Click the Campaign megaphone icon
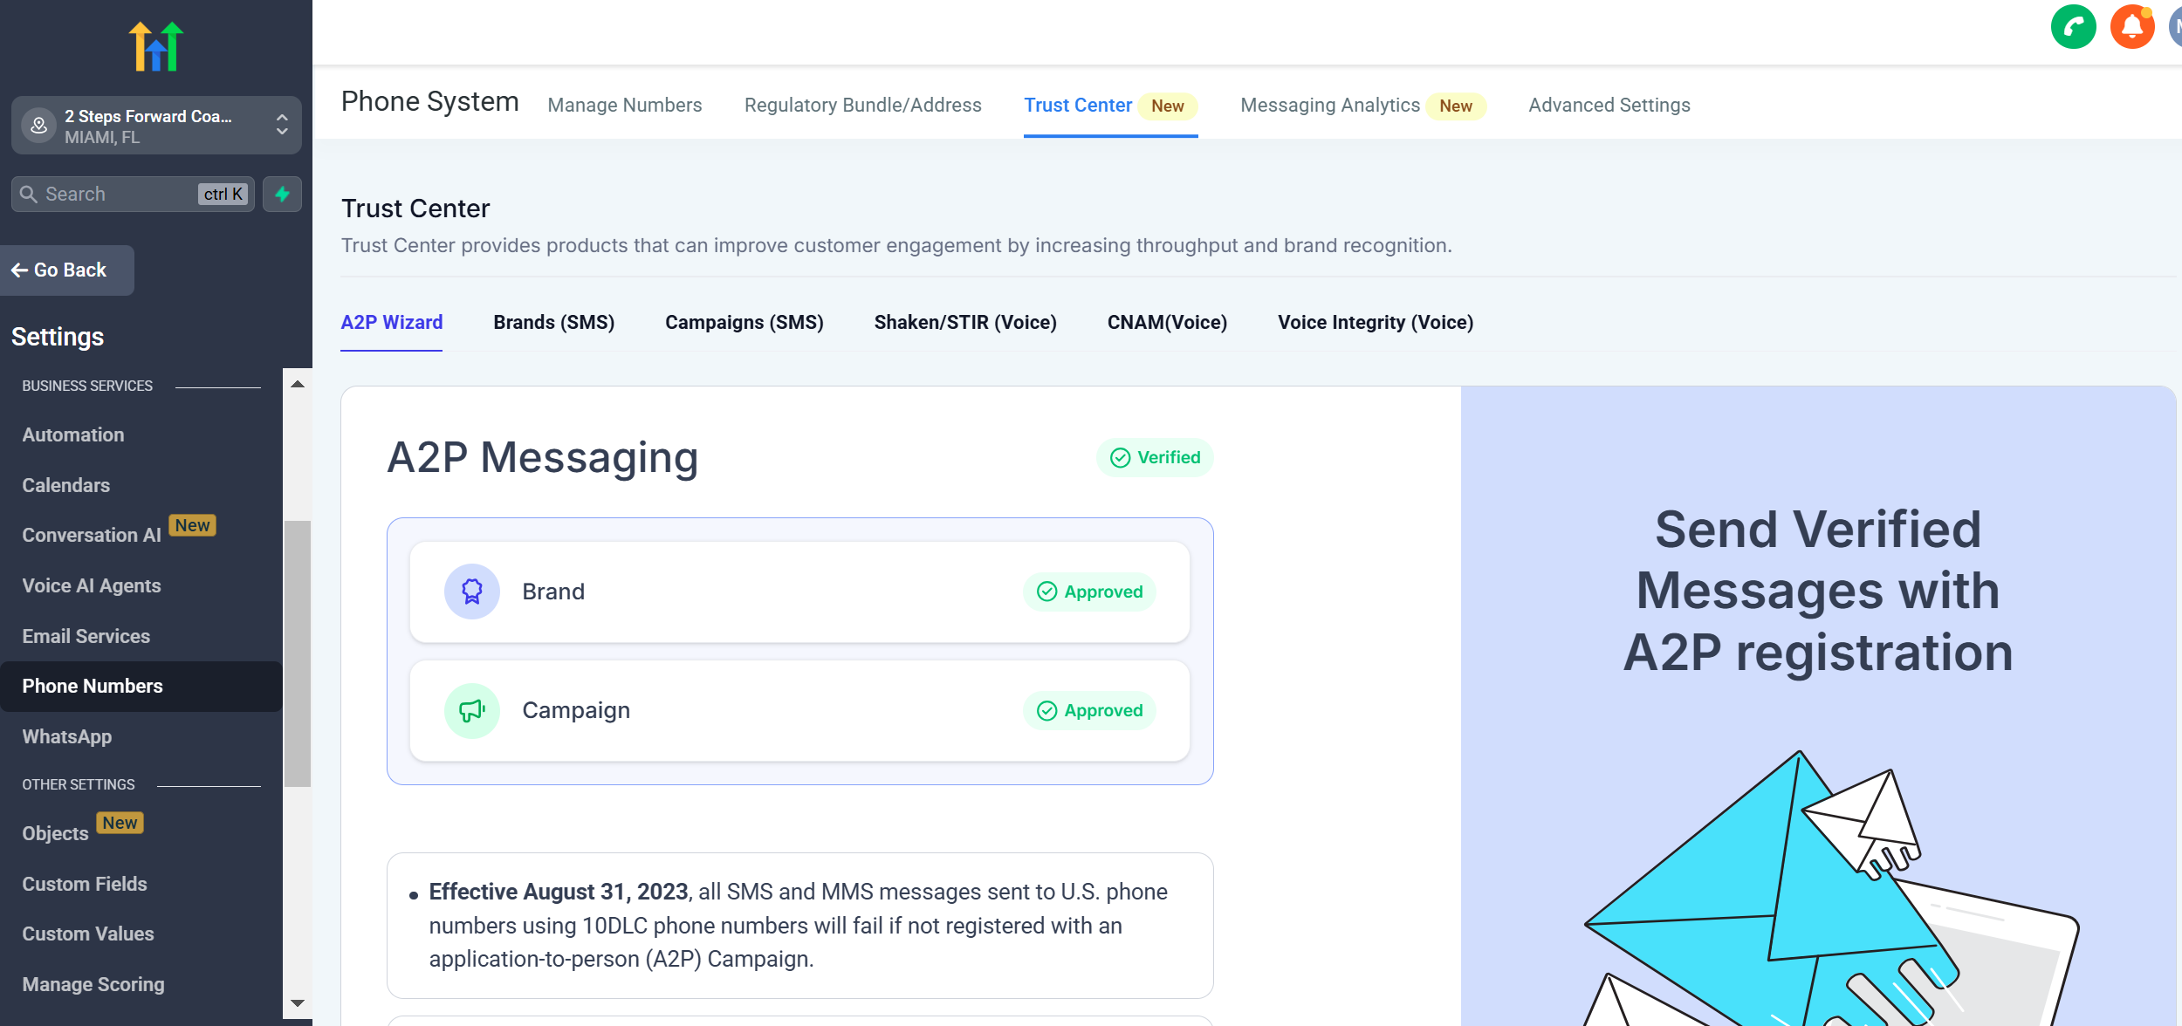2182x1026 pixels. coord(471,710)
